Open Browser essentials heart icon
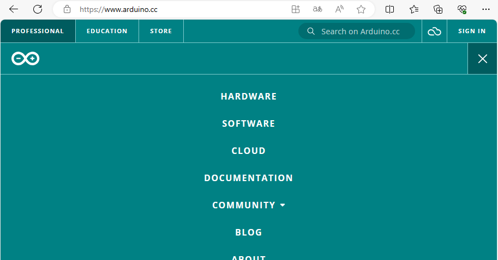 point(462,9)
